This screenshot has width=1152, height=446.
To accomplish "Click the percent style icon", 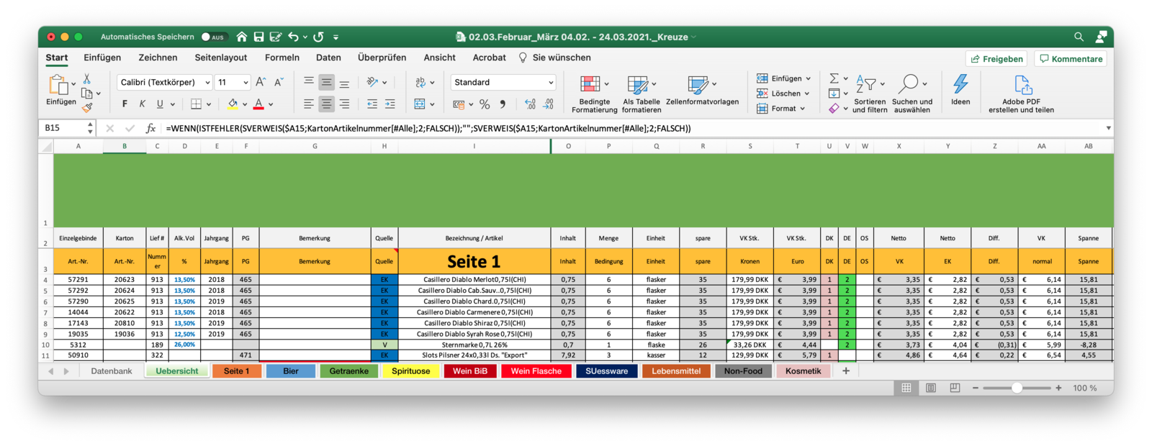I will 485,104.
